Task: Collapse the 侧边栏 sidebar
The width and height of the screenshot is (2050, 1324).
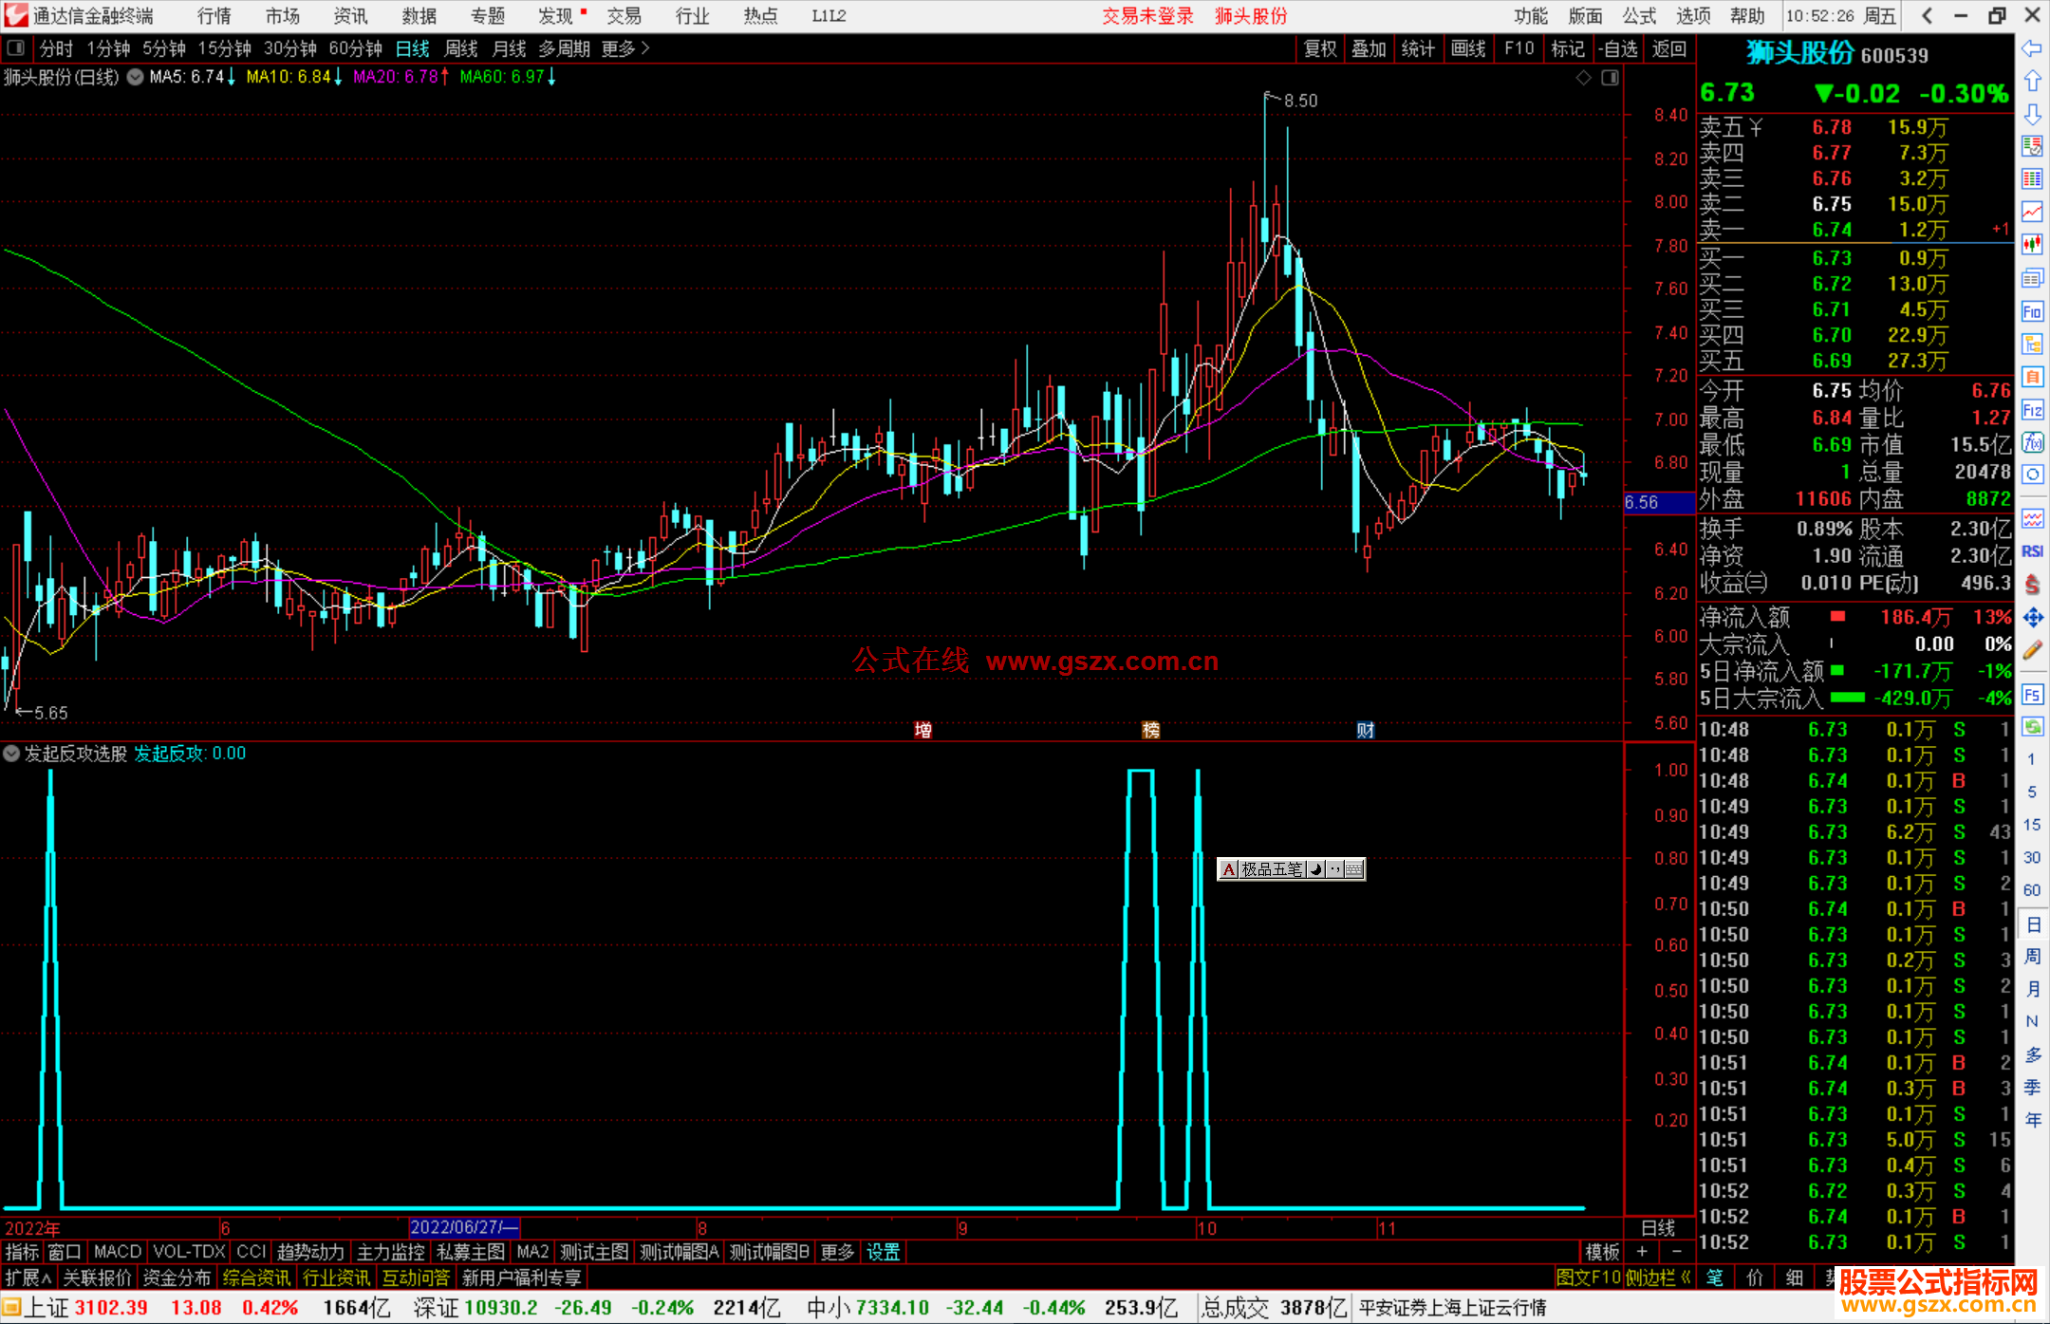Action: click(x=1659, y=1278)
